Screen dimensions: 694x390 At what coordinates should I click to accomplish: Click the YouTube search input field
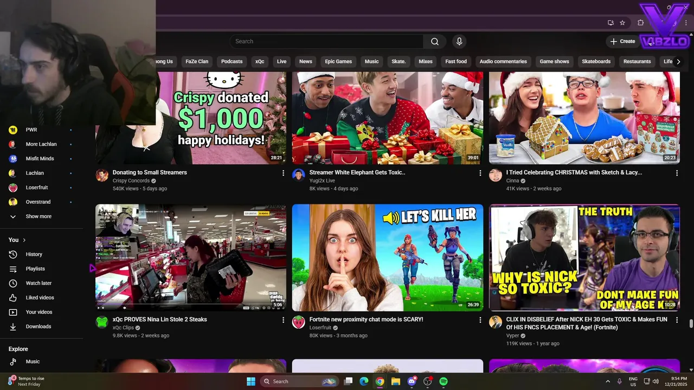pyautogui.click(x=326, y=42)
